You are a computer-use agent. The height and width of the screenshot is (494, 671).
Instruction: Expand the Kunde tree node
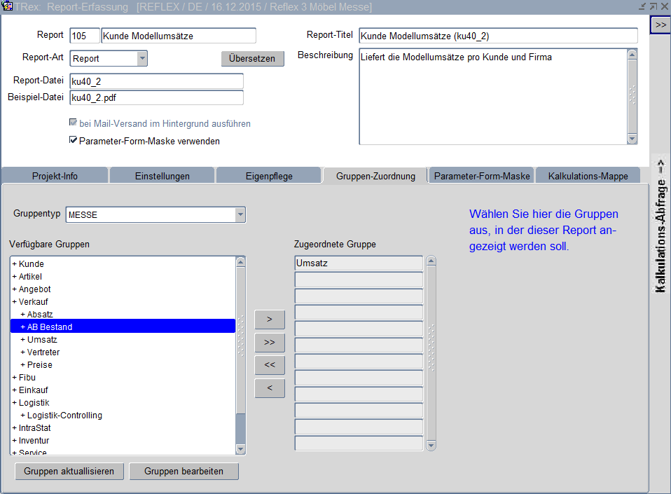14,264
